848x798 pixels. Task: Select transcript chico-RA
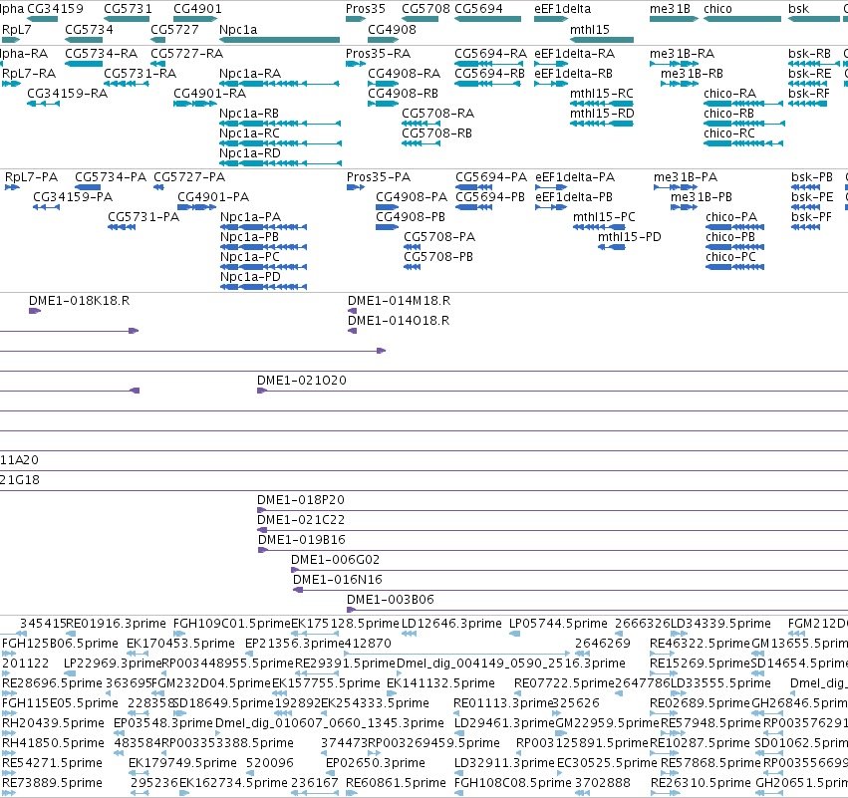click(x=743, y=104)
